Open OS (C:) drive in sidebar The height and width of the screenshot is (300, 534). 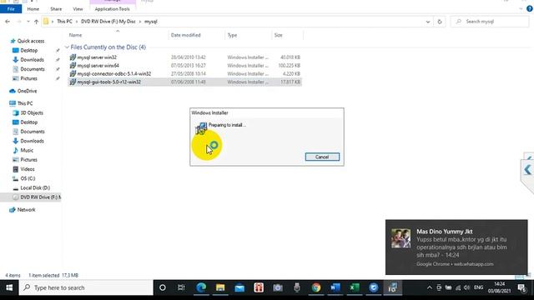pyautogui.click(x=28, y=178)
